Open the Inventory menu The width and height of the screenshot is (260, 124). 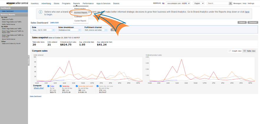34,3
